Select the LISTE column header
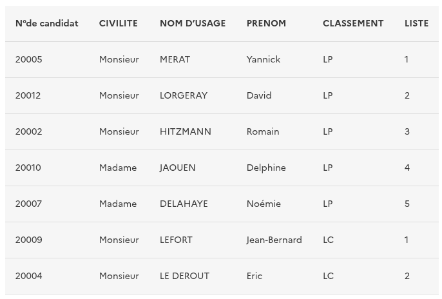Screen dimensions: 442x299 point(416,23)
